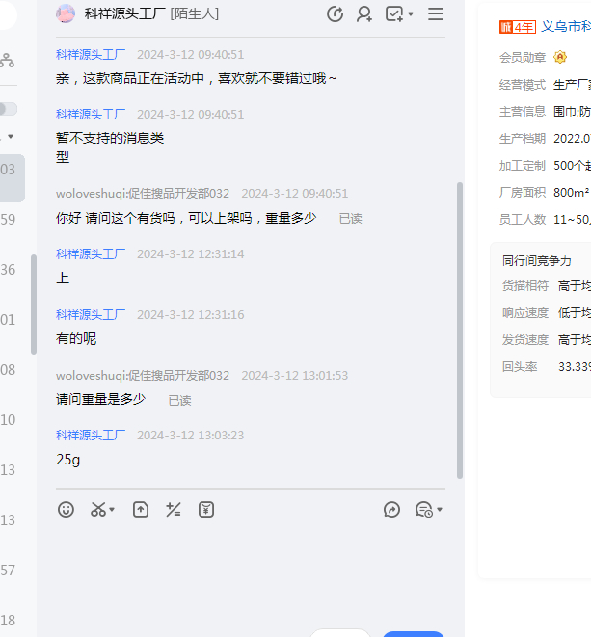Viewport: 591px width, 637px height.
Task: Click the 已读 status next to 你好 请问这个有货吗
Action: [350, 219]
